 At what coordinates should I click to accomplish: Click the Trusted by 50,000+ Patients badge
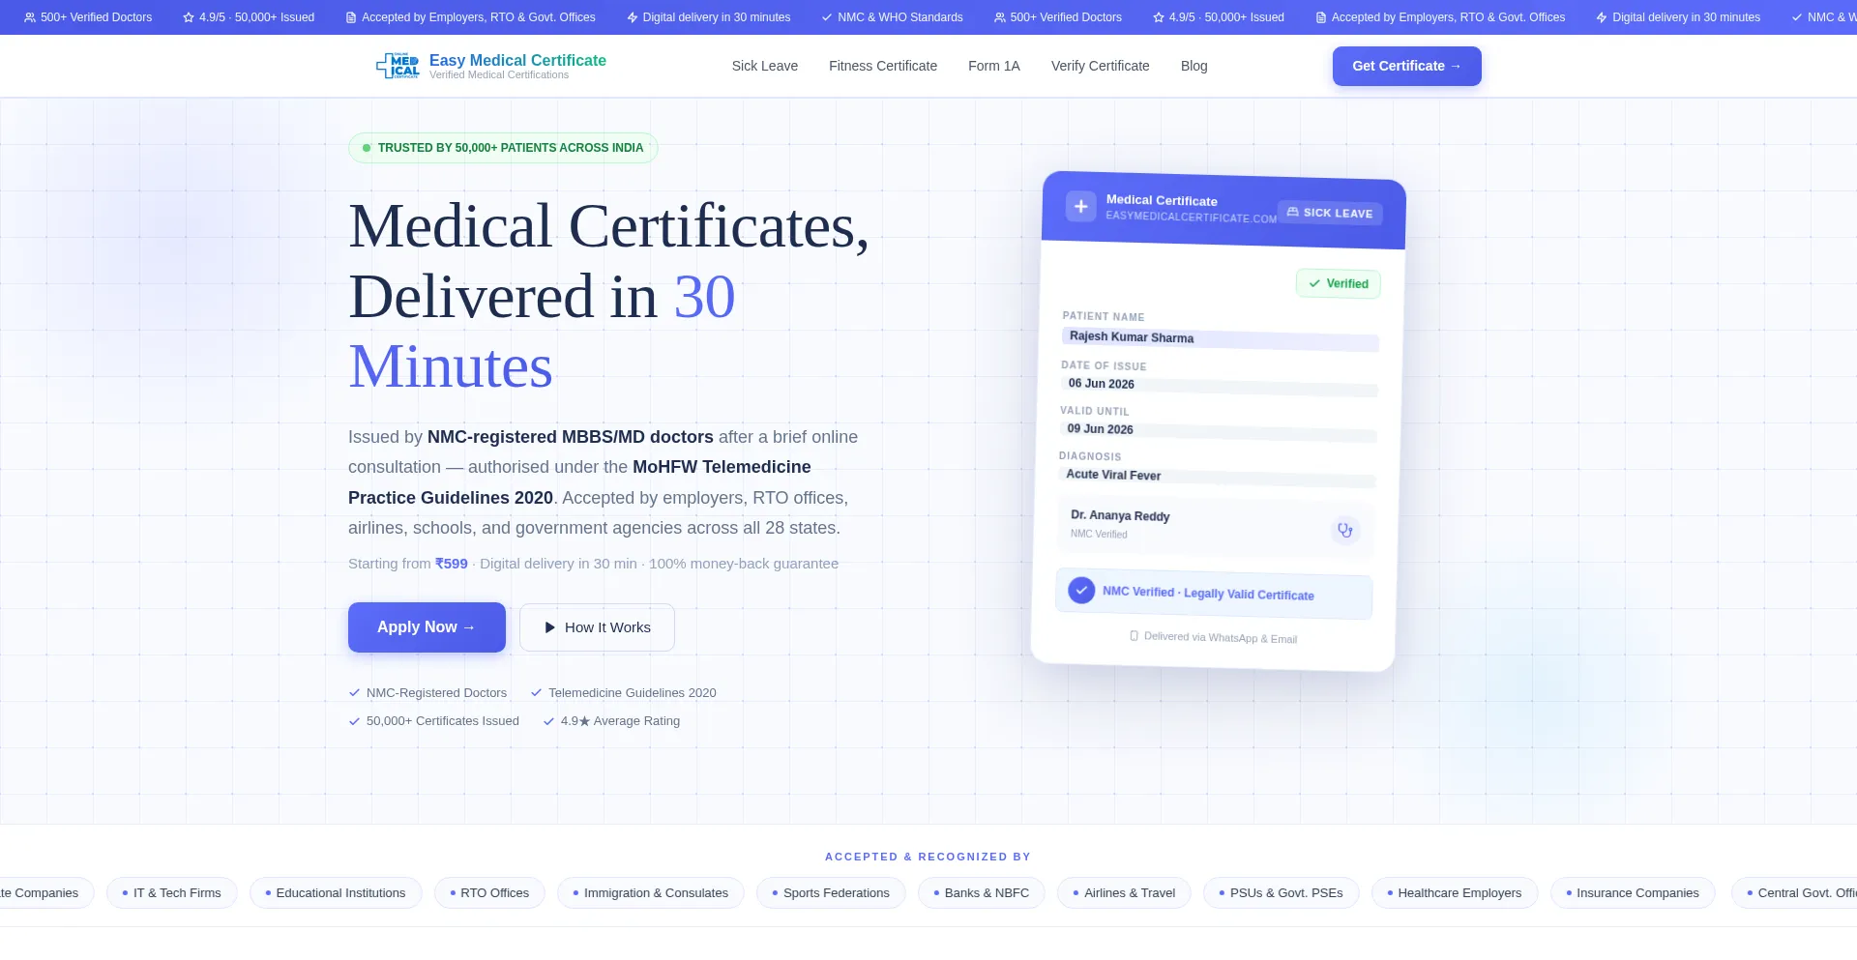[503, 148]
